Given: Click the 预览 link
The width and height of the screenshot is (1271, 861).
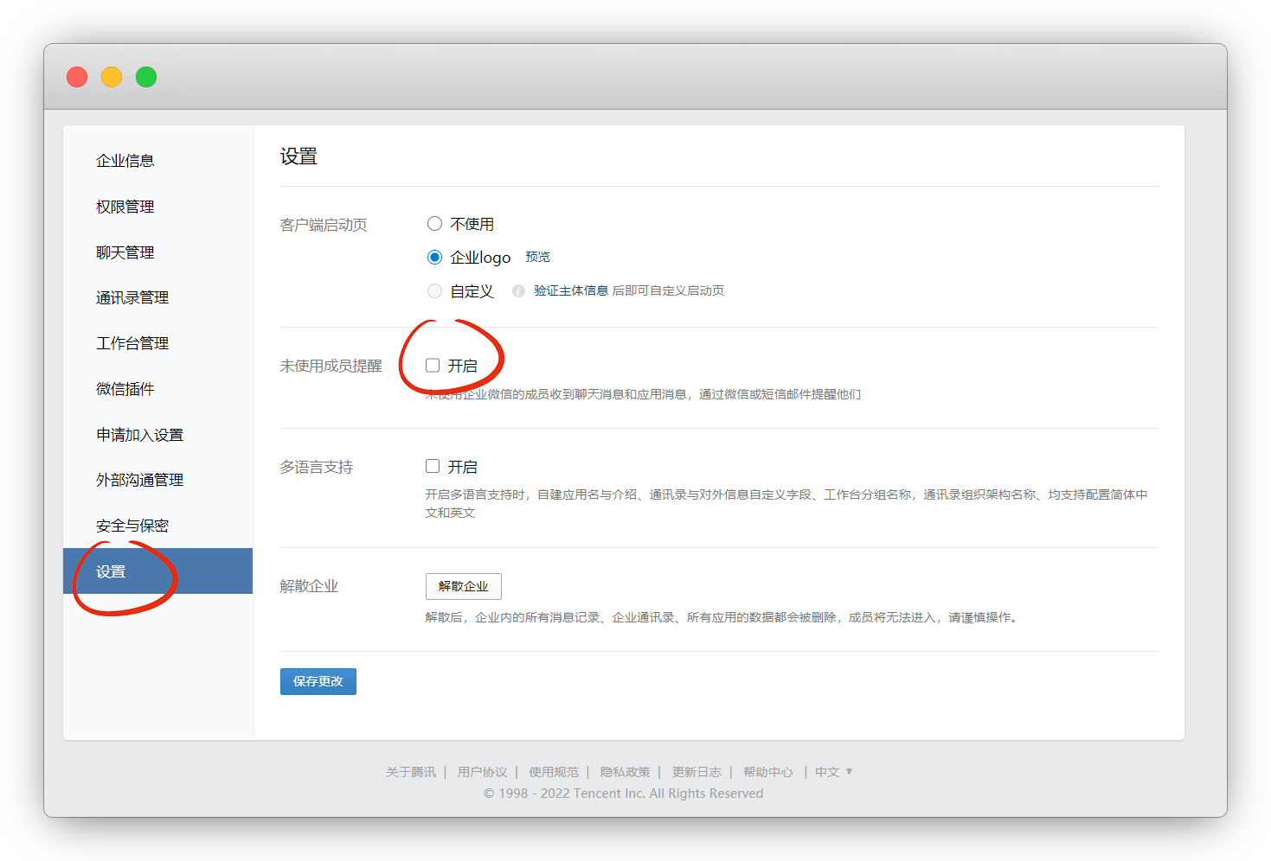Looking at the screenshot, I should [x=537, y=257].
